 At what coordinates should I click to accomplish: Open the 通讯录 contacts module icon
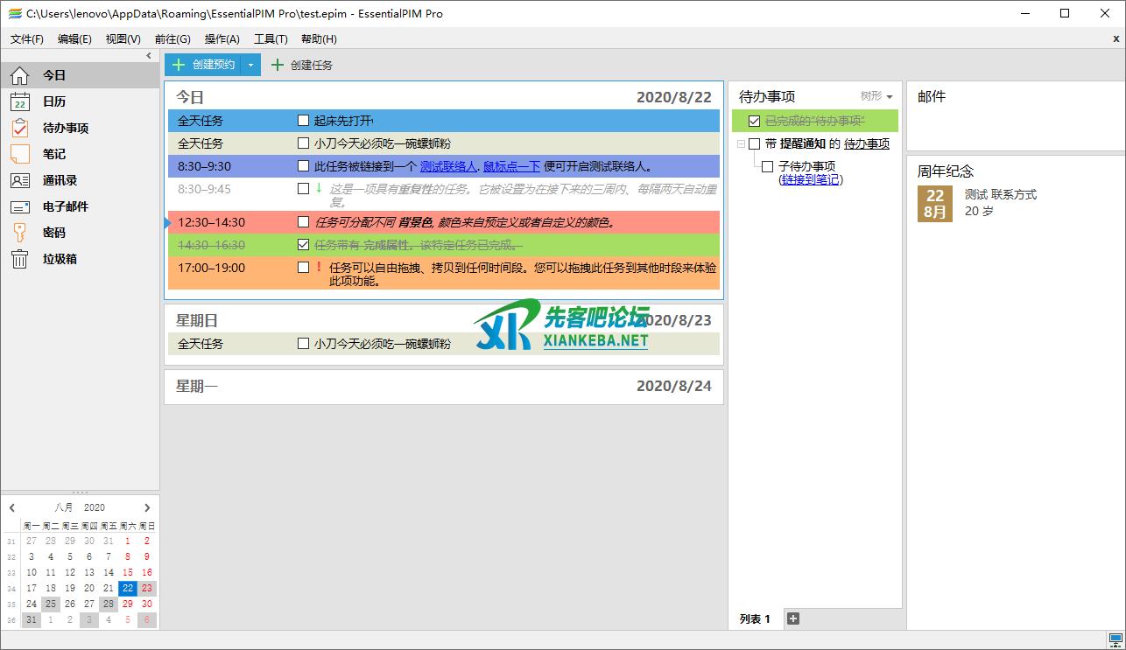pyautogui.click(x=19, y=180)
